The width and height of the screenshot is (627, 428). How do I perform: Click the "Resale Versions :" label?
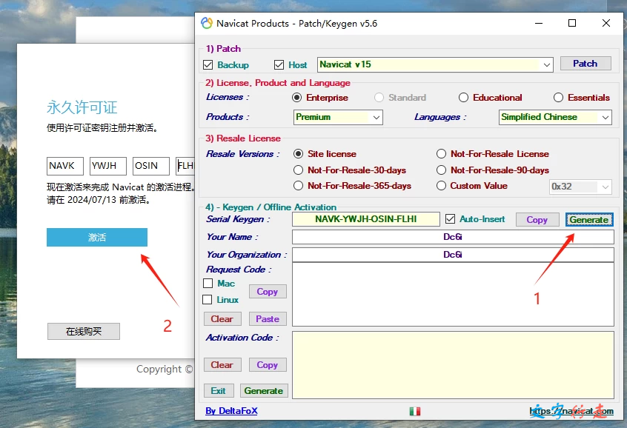(x=243, y=154)
